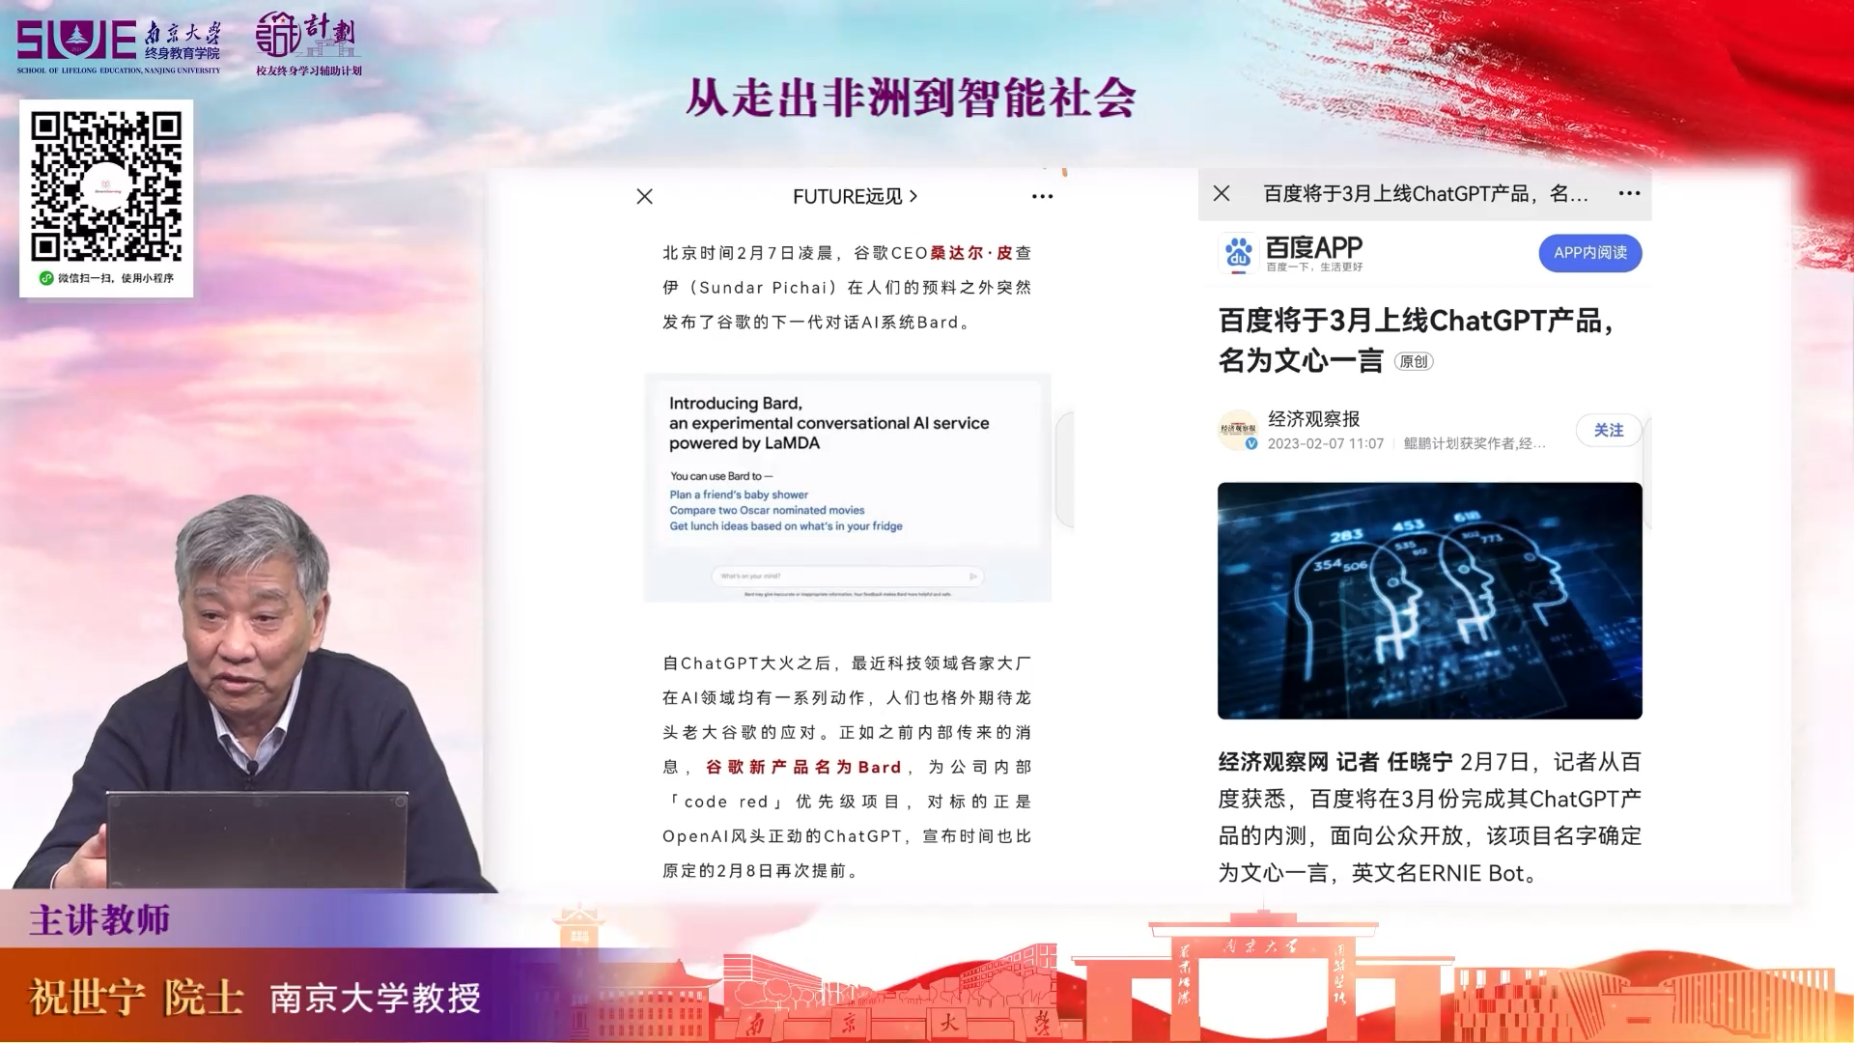1854x1043 pixels.
Task: Click the send arrow in Bard input
Action: point(973,576)
